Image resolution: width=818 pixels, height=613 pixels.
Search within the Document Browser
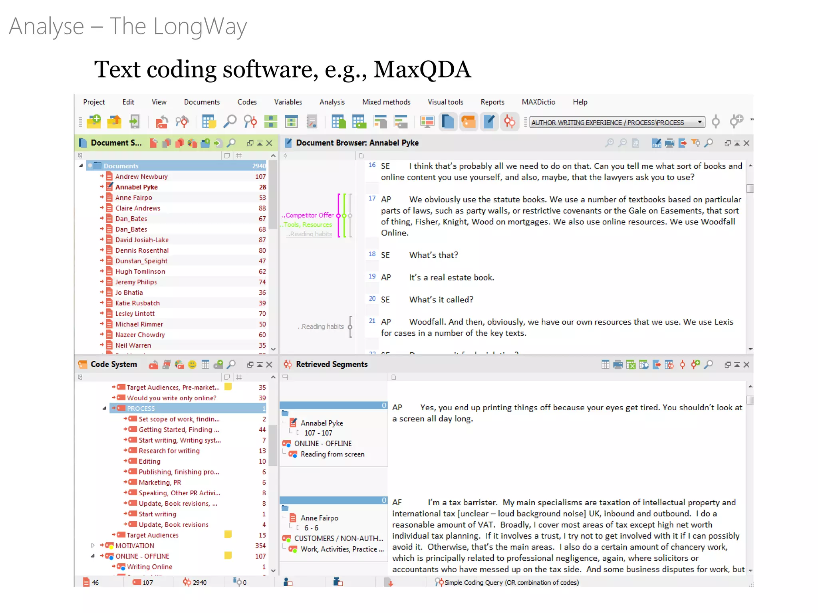tap(708, 143)
